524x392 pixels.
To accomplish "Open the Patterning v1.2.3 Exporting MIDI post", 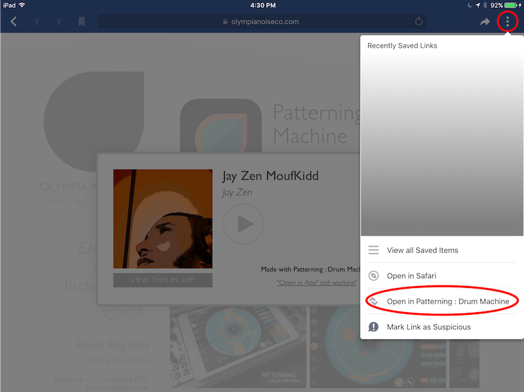I will [x=102, y=383].
